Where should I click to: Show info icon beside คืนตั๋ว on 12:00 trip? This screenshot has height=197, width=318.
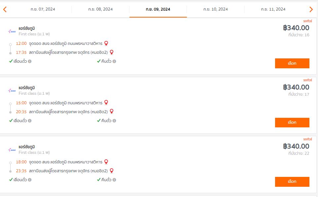tap(114, 61)
